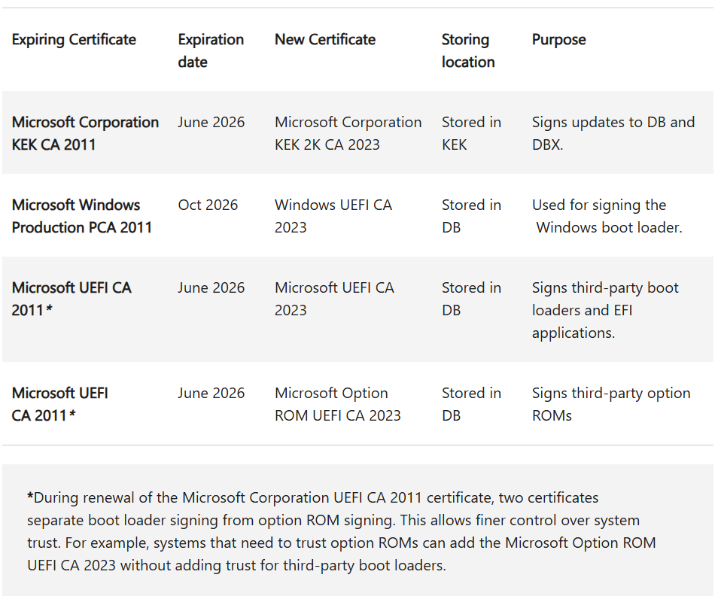Click the Microsoft Corporation KEK CA 2011 cell
The image size is (718, 605).
85,133
